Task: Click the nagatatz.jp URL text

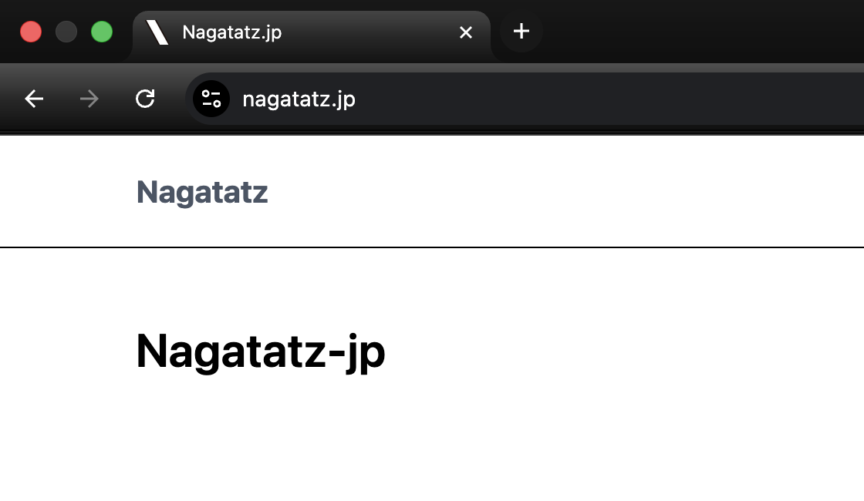Action: pyautogui.click(x=299, y=99)
